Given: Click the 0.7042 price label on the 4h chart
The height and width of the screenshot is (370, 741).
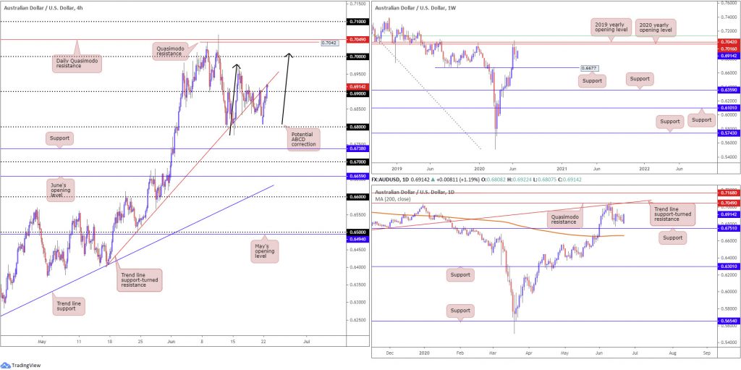Looking at the screenshot, I should click(x=329, y=43).
